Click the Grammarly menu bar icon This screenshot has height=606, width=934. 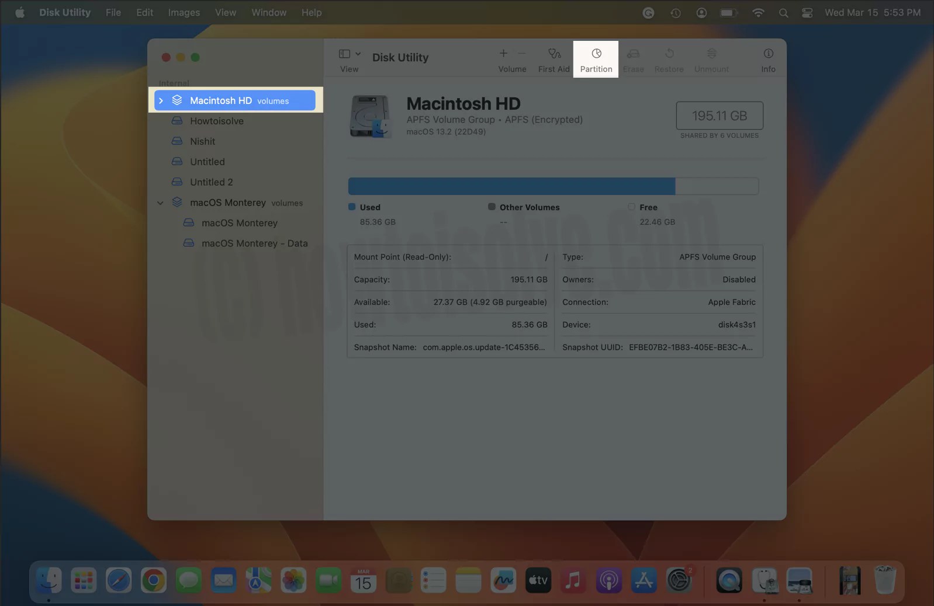pyautogui.click(x=648, y=13)
